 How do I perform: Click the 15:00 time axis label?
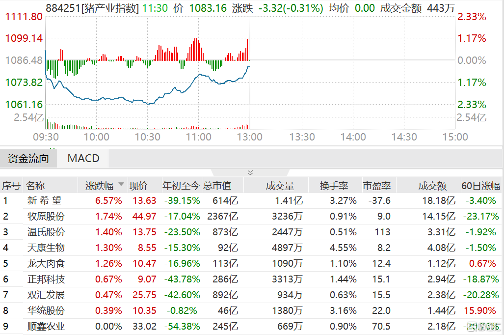[x=455, y=137]
